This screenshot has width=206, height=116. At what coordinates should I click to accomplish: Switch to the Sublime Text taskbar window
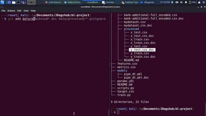[x=130, y=2]
